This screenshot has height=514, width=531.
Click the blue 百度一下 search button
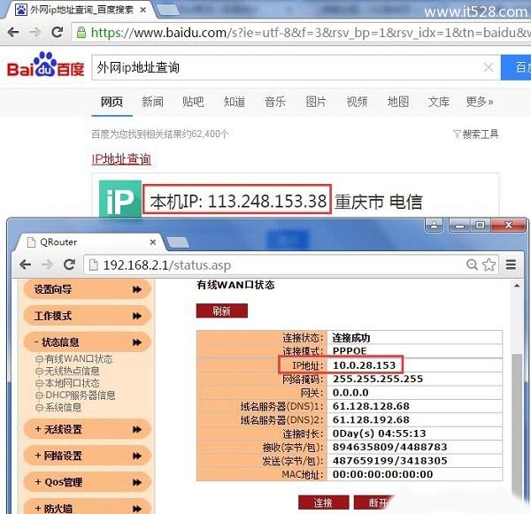coord(516,67)
